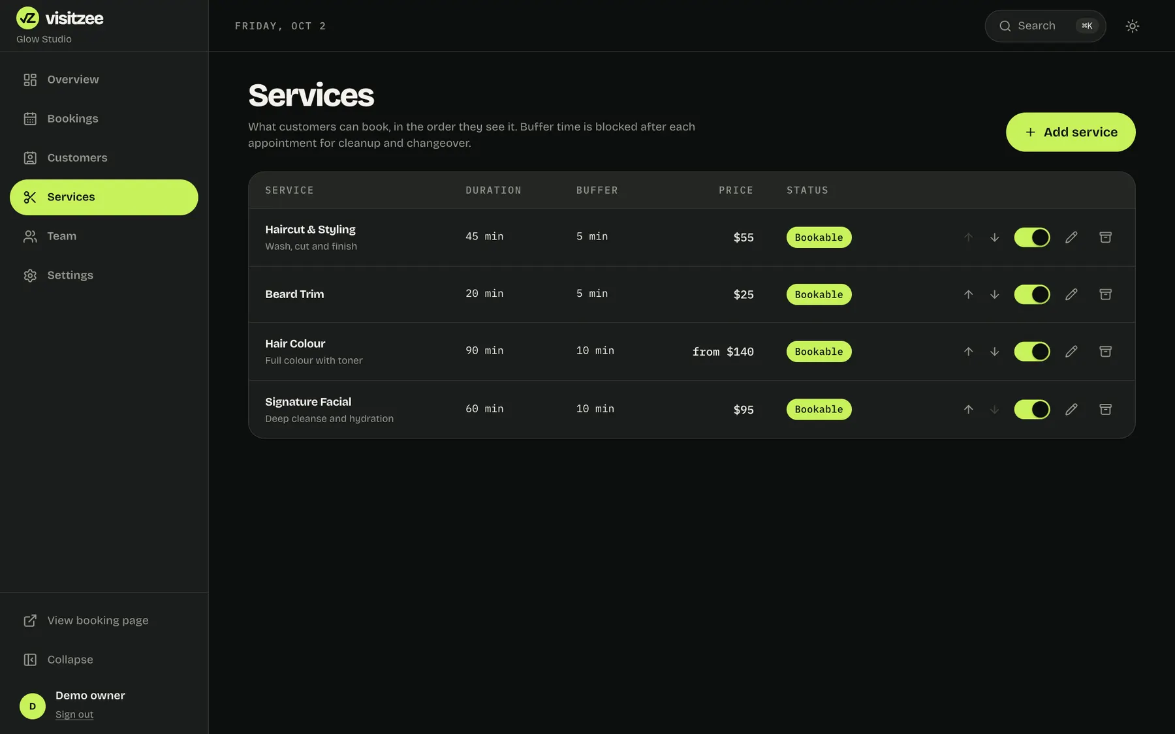This screenshot has height=734, width=1175.
Task: Archive the Haircut & Styling service
Action: tap(1105, 237)
